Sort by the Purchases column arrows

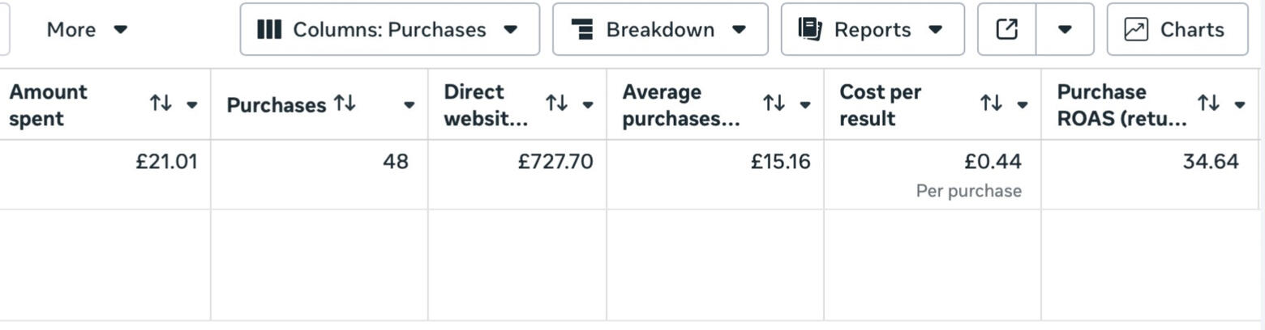[x=345, y=104]
